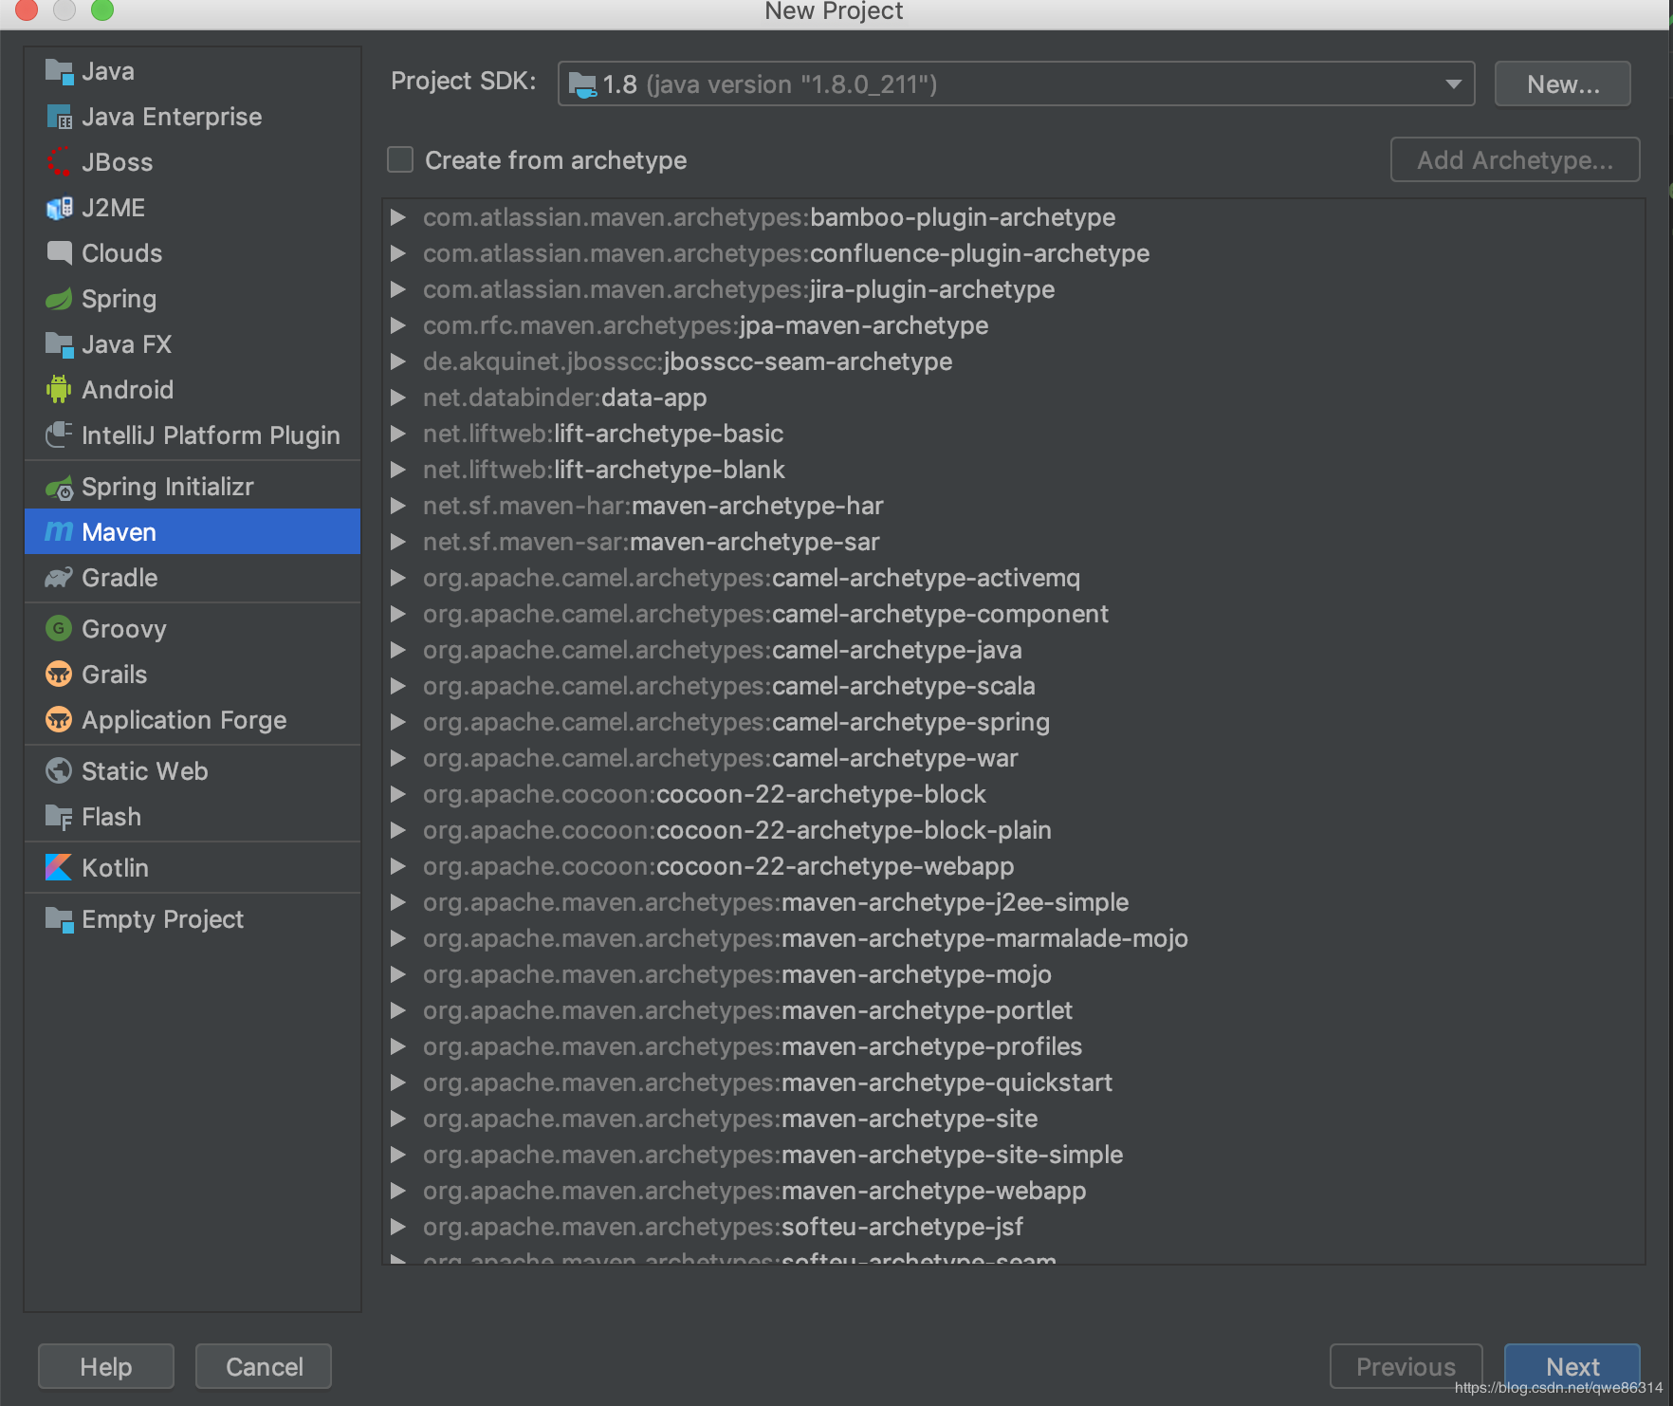This screenshot has height=1406, width=1673.
Task: Click the Maven m icon
Action: click(x=59, y=532)
